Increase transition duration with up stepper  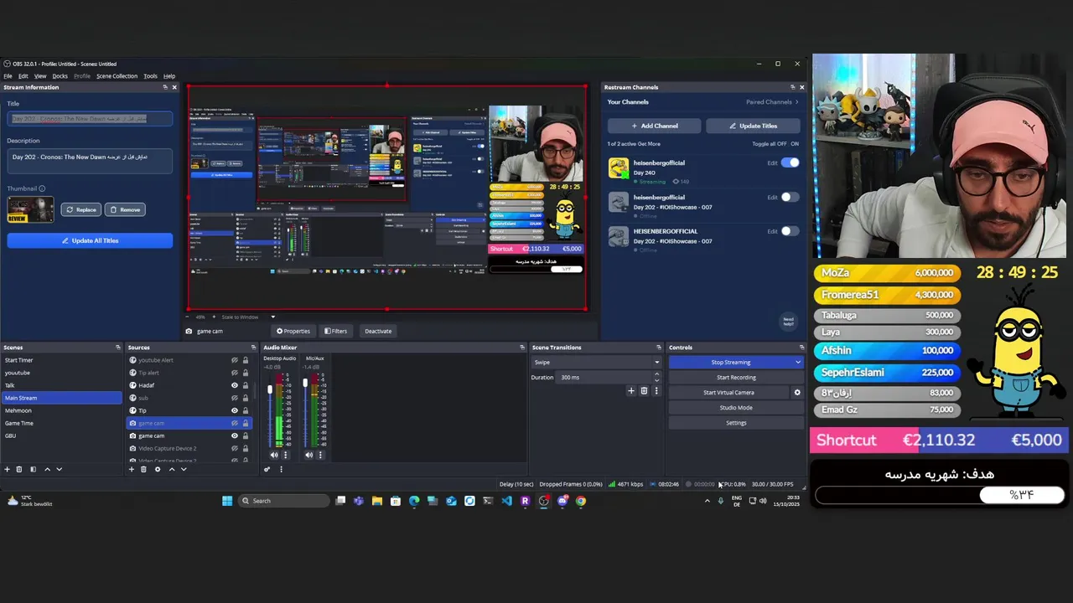click(656, 374)
